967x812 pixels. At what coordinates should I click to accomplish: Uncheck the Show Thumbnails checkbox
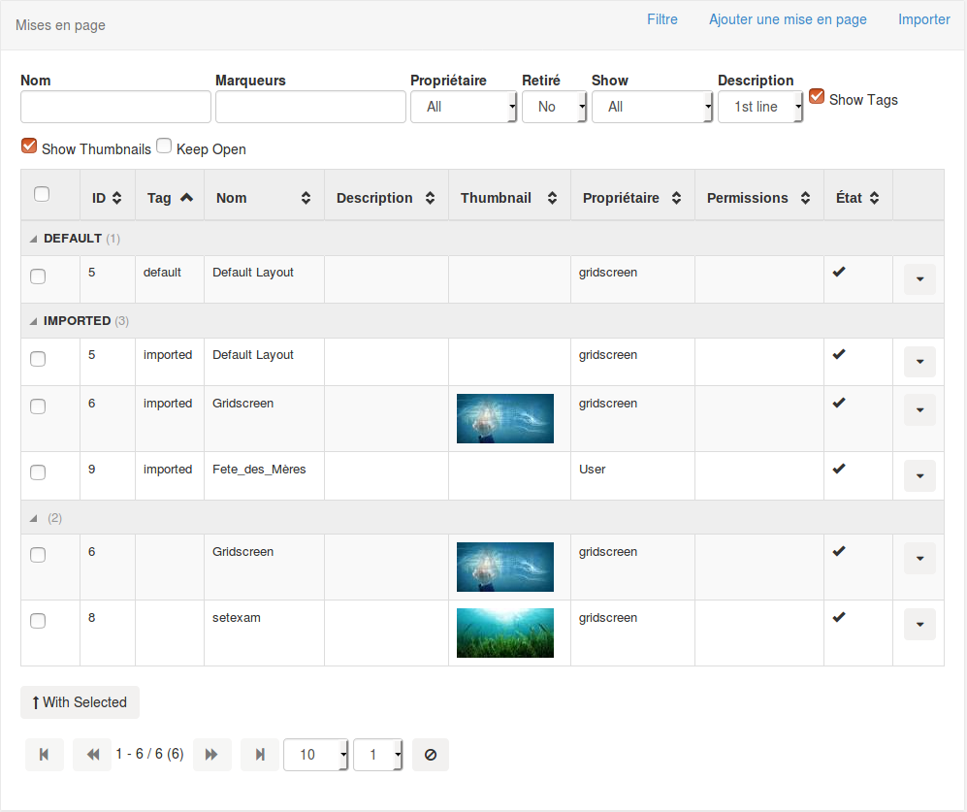coord(29,146)
